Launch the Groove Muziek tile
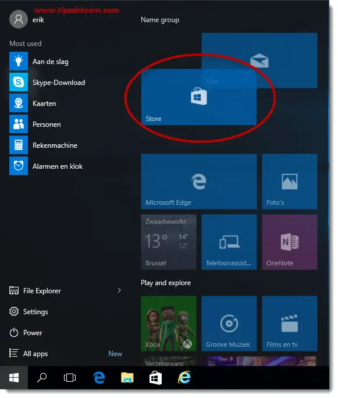 [229, 324]
